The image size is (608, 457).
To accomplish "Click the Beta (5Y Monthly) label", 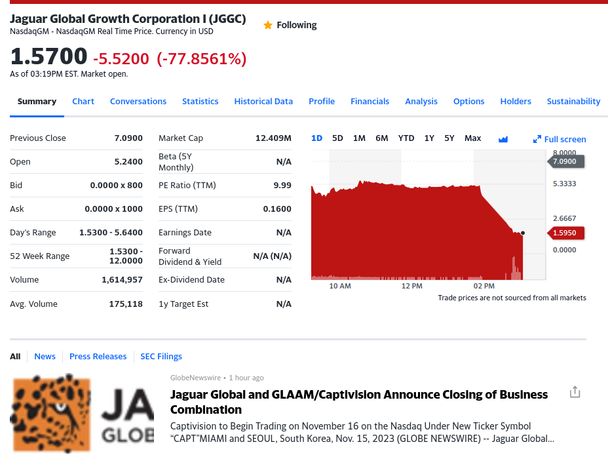I will [x=176, y=162].
